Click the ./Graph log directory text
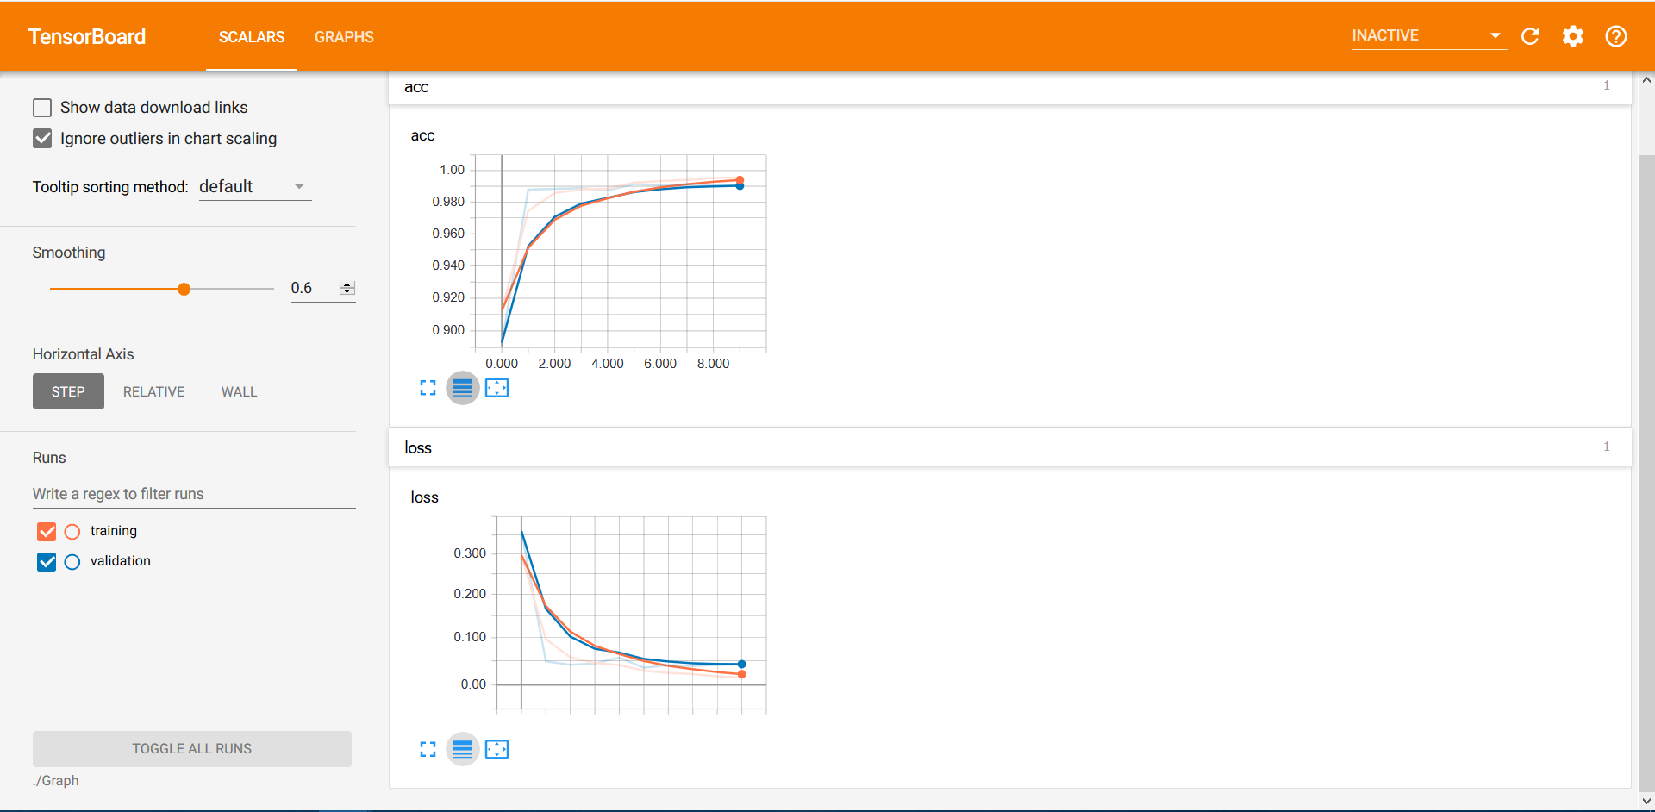 (56, 781)
